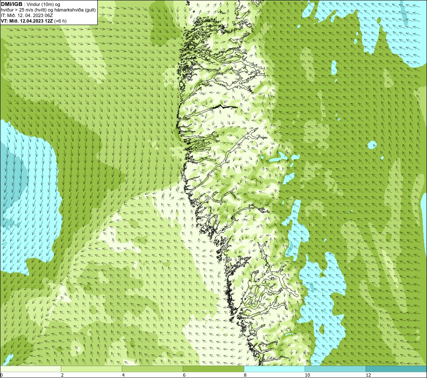Viewport: 427px width, 378px height.
Task: Click the legend value label '8'
Action: 246,375
